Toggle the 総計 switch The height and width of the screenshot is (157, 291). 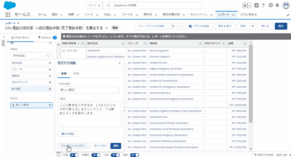[135, 155]
